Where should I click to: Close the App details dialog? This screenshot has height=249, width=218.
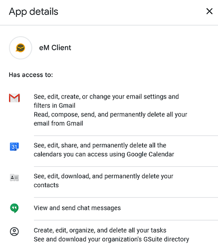210,11
